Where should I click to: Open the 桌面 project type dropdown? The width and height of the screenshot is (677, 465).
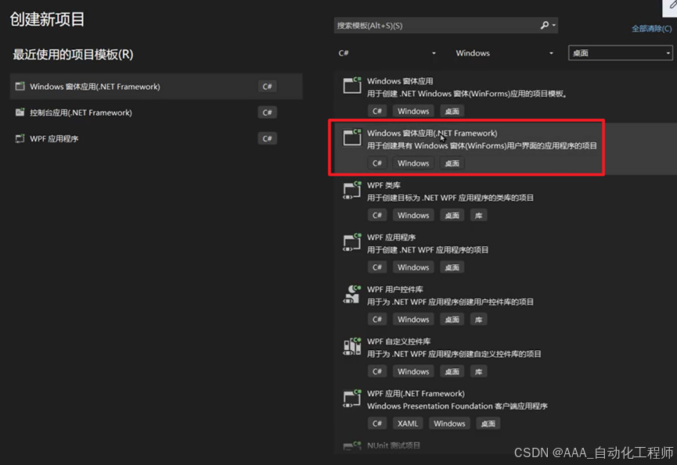[621, 53]
